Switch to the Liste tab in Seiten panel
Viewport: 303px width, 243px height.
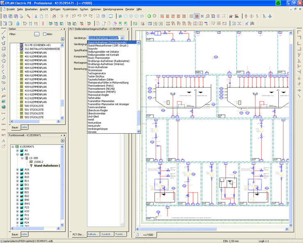[x=25, y=127]
